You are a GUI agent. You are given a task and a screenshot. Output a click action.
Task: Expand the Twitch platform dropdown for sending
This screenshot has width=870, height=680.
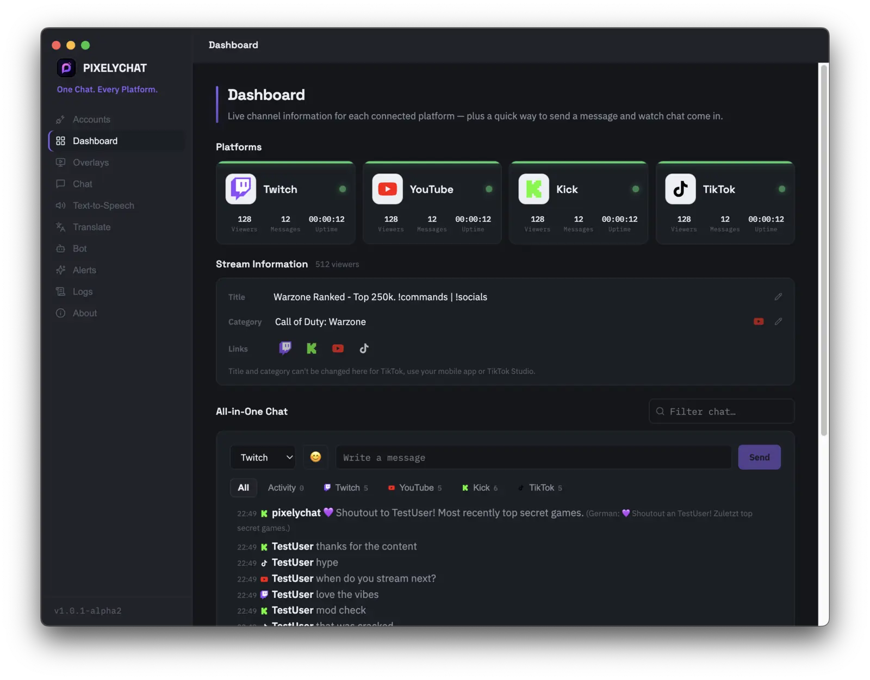point(263,457)
